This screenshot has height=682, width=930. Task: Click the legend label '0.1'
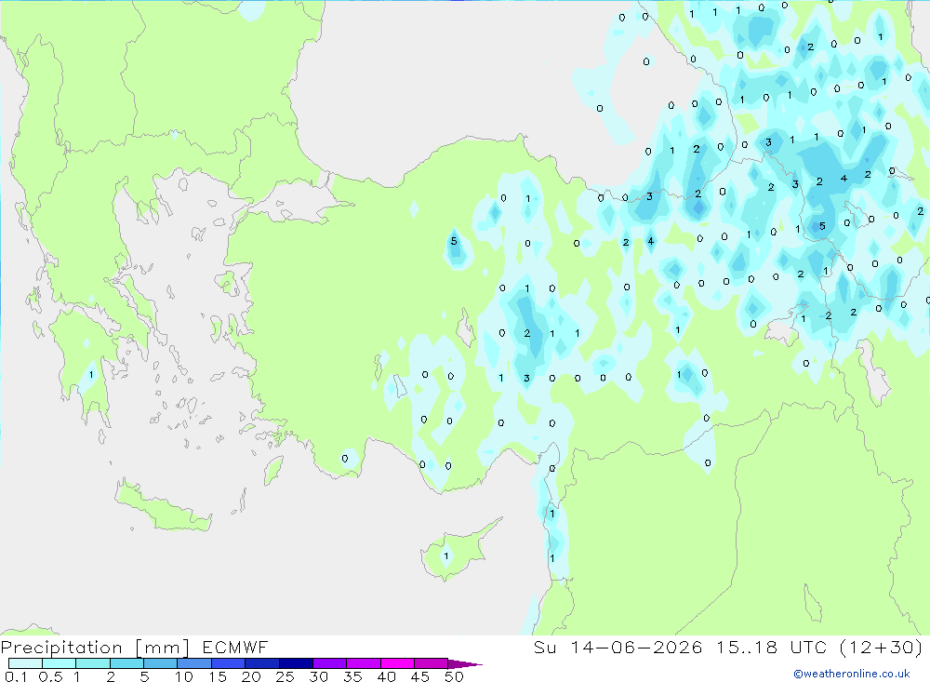(16, 676)
